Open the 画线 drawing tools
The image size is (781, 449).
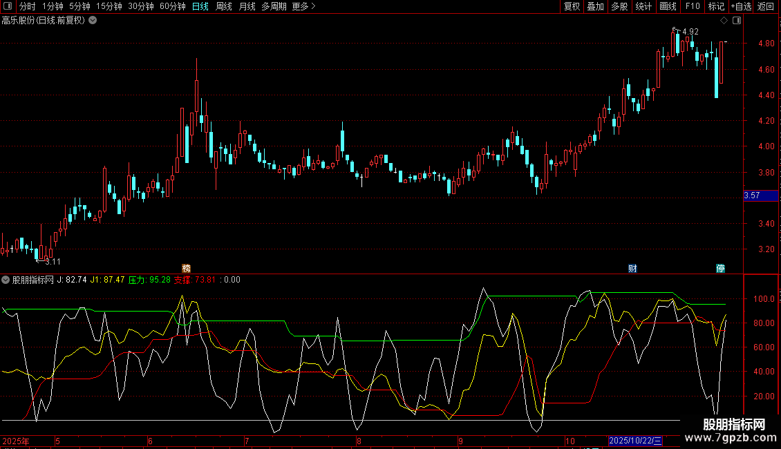pos(668,6)
